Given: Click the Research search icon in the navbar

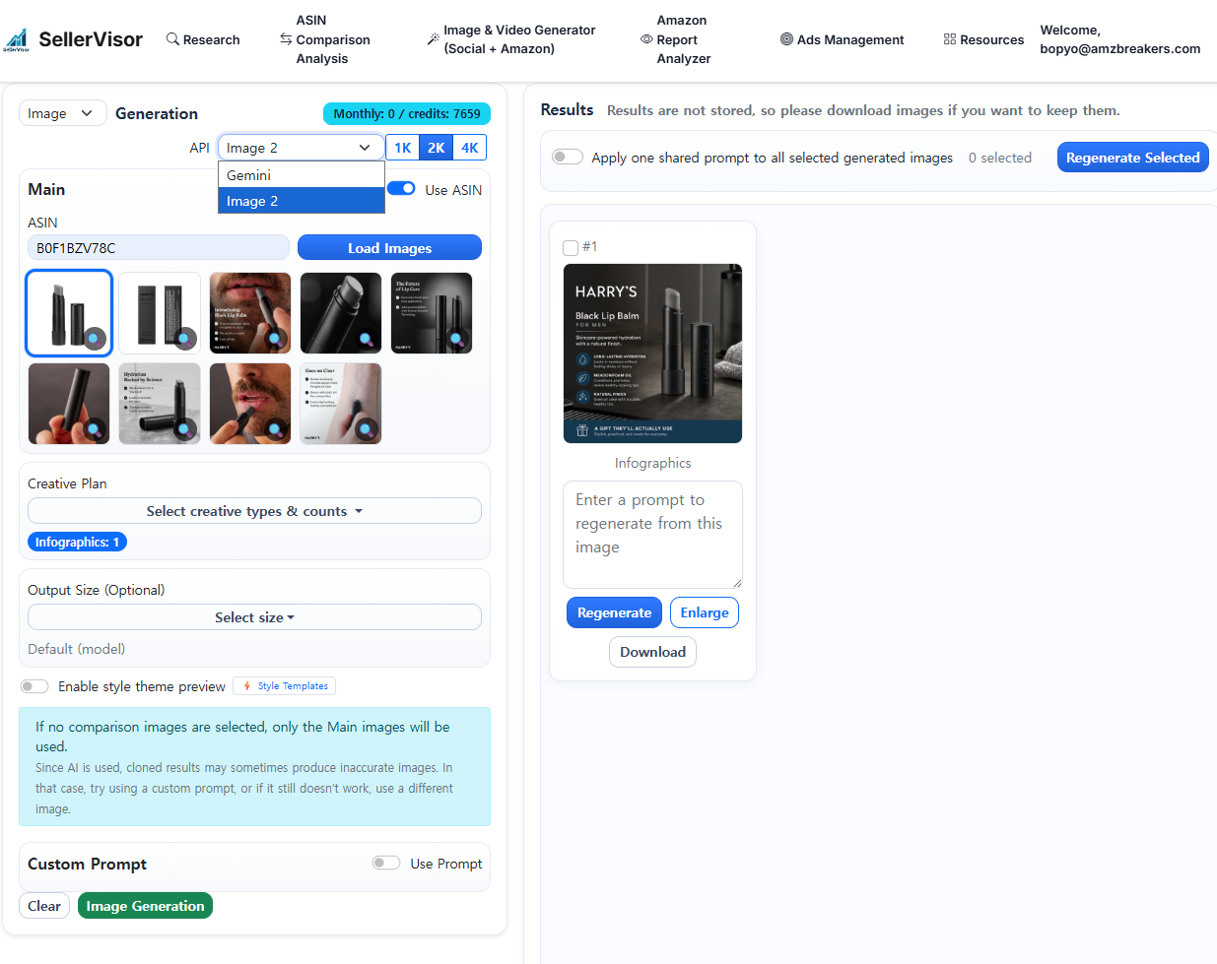Looking at the screenshot, I should click(x=173, y=39).
